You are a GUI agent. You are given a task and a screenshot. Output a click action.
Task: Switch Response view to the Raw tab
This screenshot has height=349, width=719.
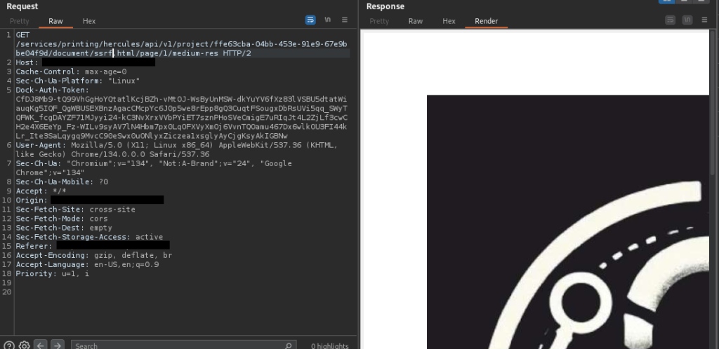click(416, 21)
